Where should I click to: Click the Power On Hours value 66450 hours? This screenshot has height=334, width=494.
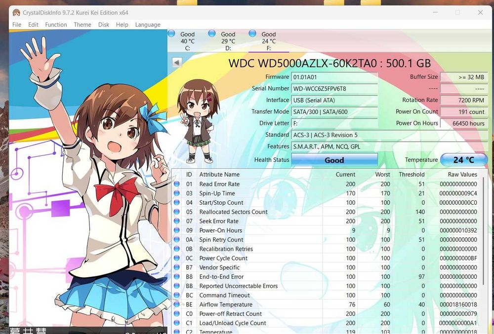(463, 123)
